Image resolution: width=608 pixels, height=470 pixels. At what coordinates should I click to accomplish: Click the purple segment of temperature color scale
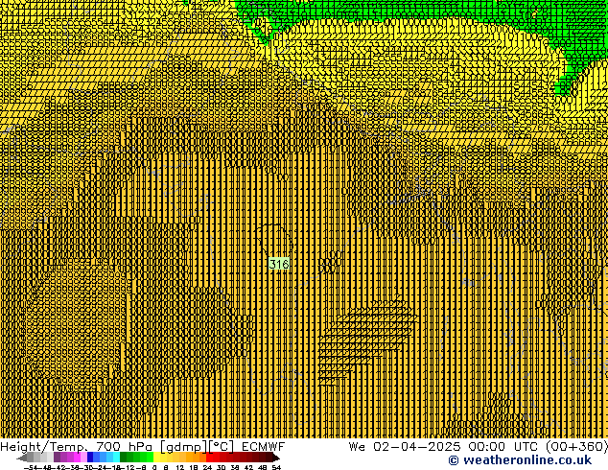(x=70, y=458)
